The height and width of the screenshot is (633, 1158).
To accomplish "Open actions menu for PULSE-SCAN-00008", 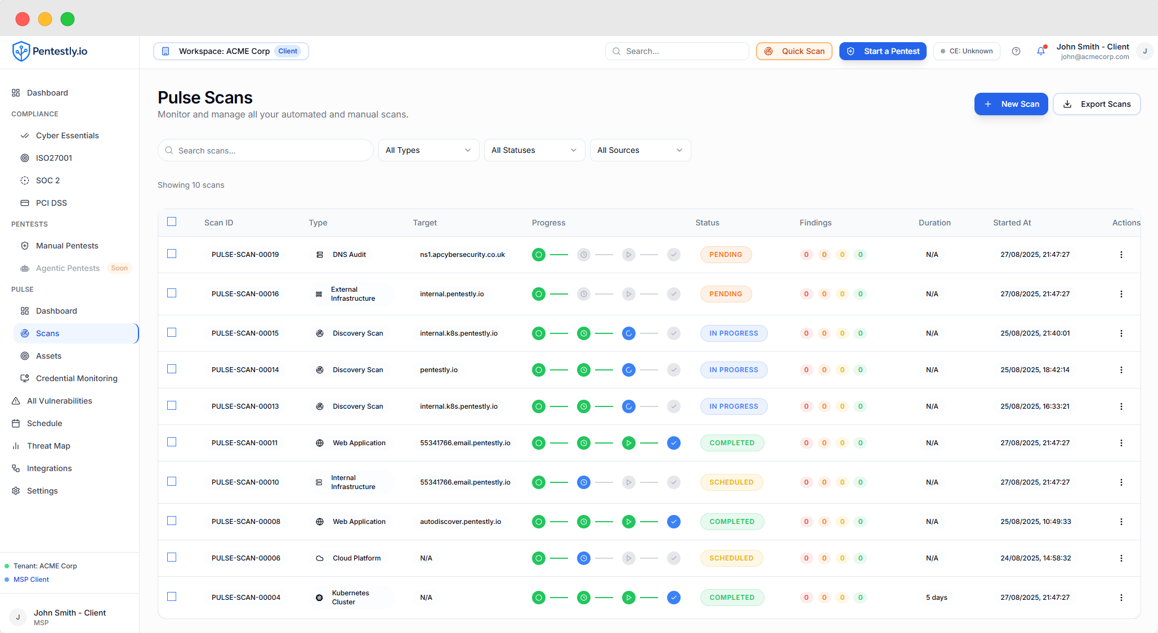I will pos(1121,522).
